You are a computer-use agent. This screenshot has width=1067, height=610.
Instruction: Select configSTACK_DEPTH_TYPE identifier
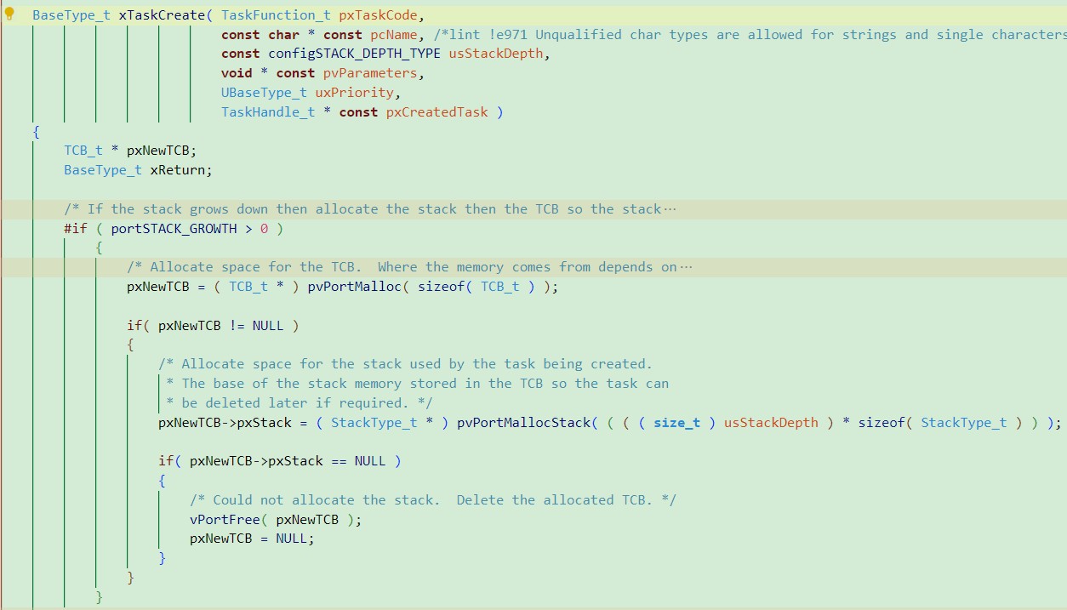click(x=354, y=54)
